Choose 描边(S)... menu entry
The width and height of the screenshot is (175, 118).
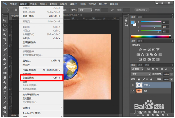click(x=41, y=64)
